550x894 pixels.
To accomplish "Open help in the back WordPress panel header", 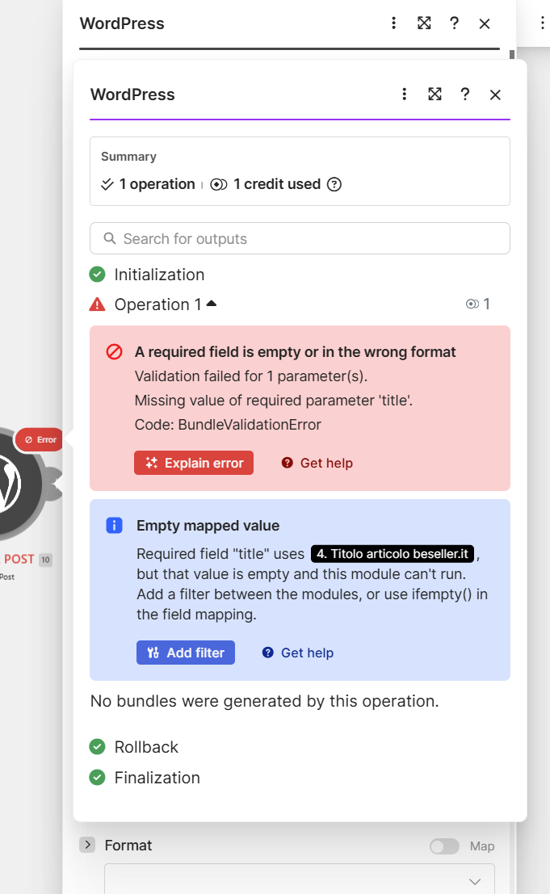I will click(x=454, y=23).
